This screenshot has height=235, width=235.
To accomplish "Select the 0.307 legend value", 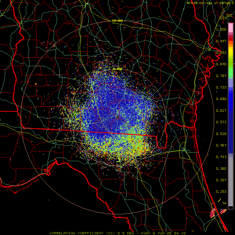I will [221, 180].
